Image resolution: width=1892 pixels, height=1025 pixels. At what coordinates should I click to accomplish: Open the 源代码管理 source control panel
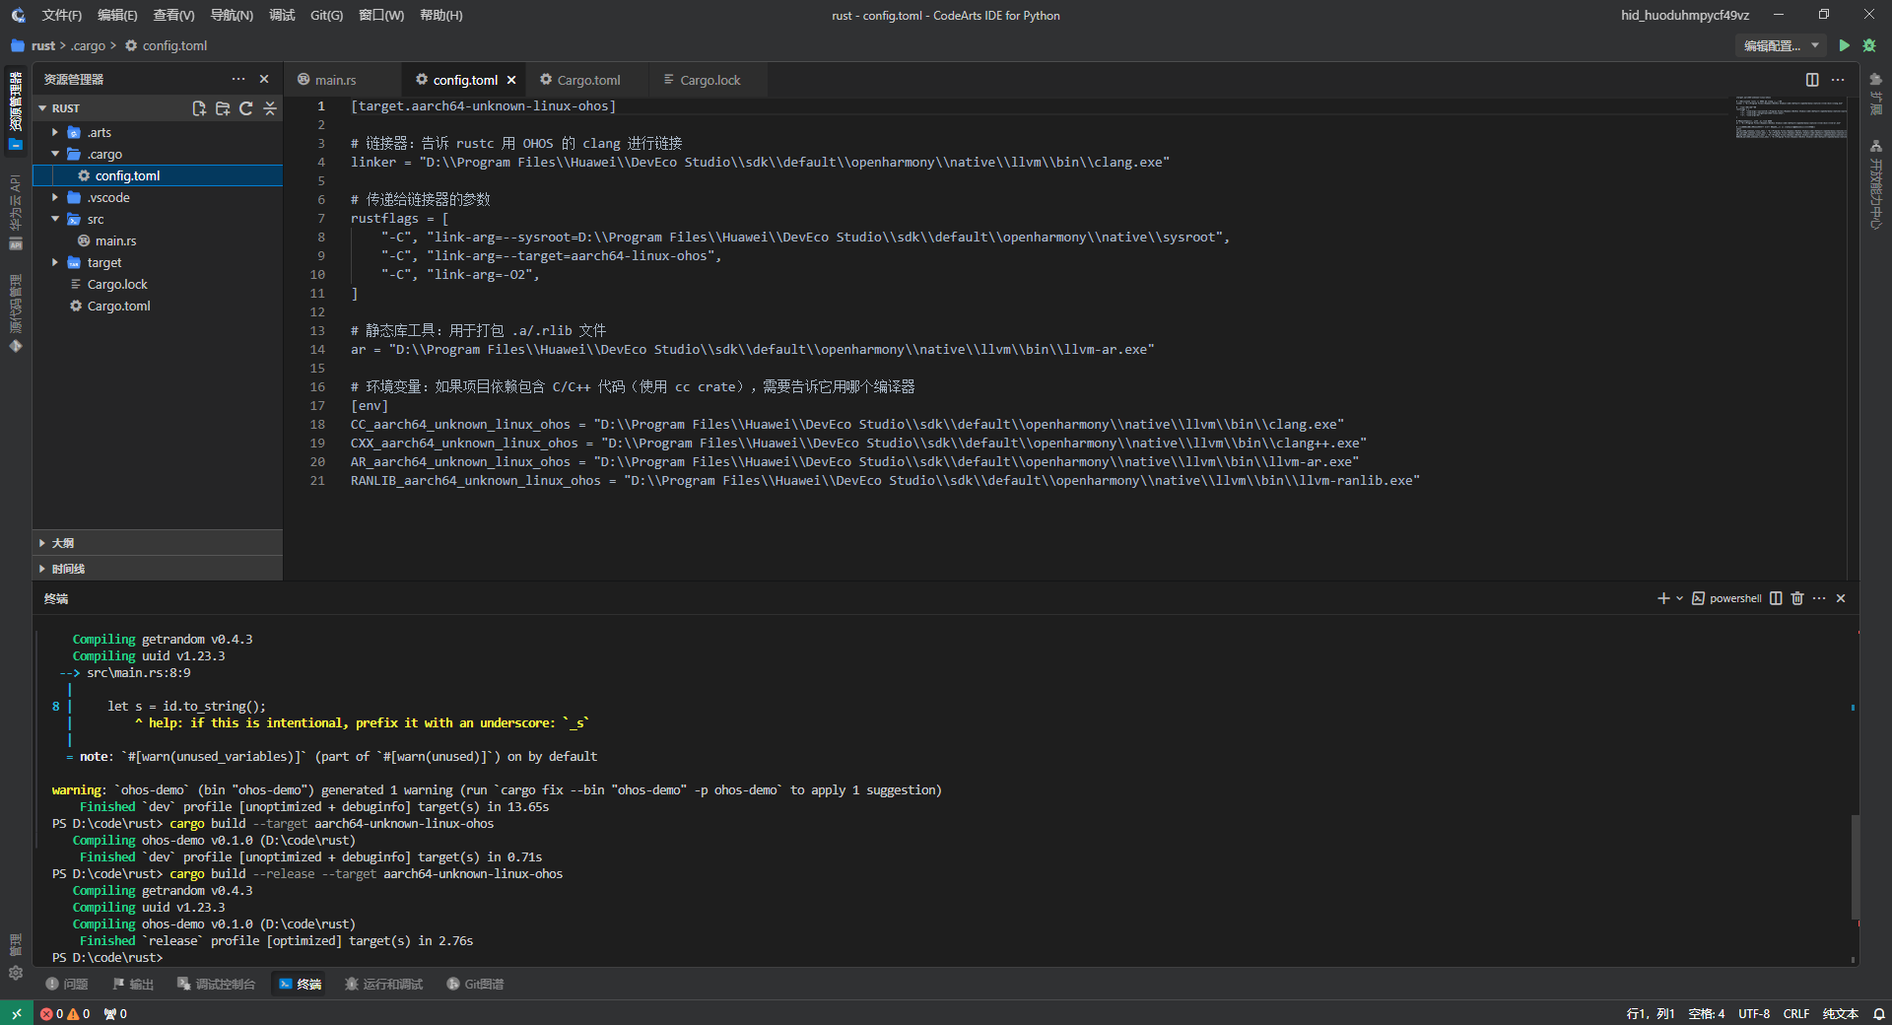[x=16, y=313]
